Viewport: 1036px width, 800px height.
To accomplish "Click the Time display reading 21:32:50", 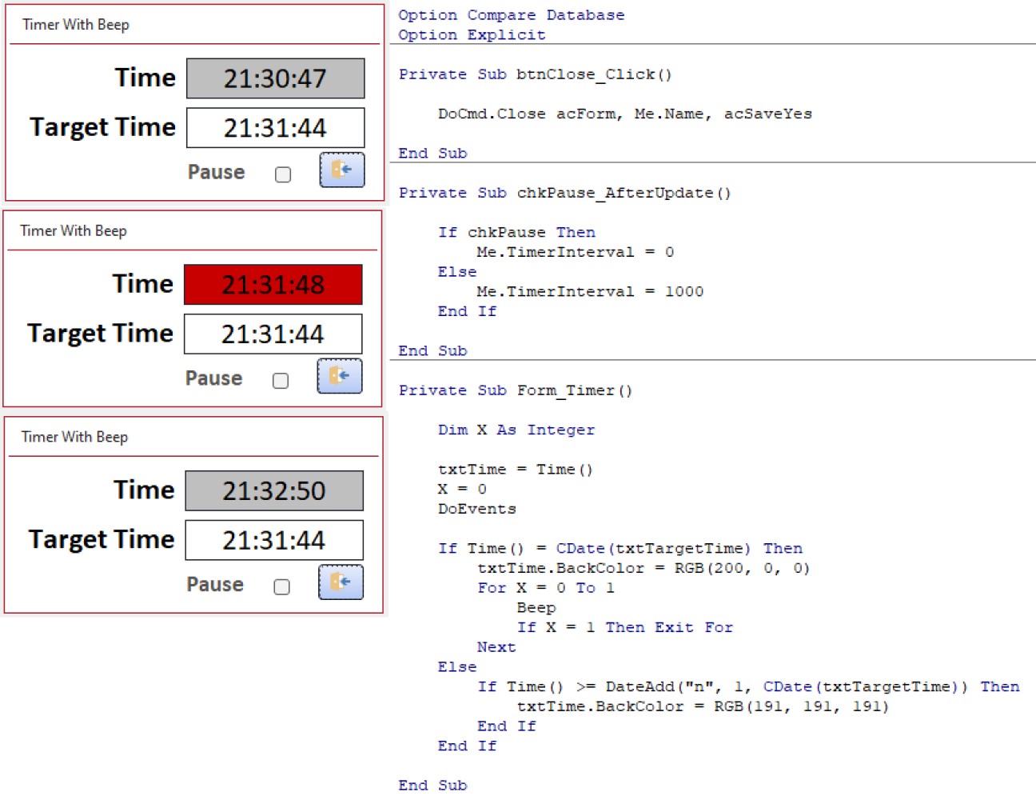I will coord(275,490).
